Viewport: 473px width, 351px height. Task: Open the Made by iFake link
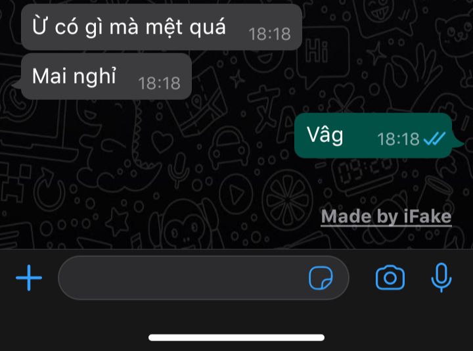click(386, 217)
